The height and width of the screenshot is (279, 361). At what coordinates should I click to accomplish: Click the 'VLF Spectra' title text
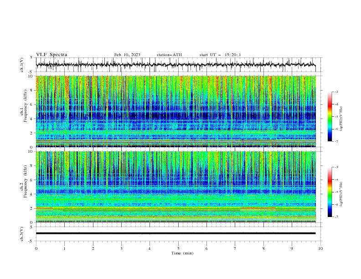52,55
